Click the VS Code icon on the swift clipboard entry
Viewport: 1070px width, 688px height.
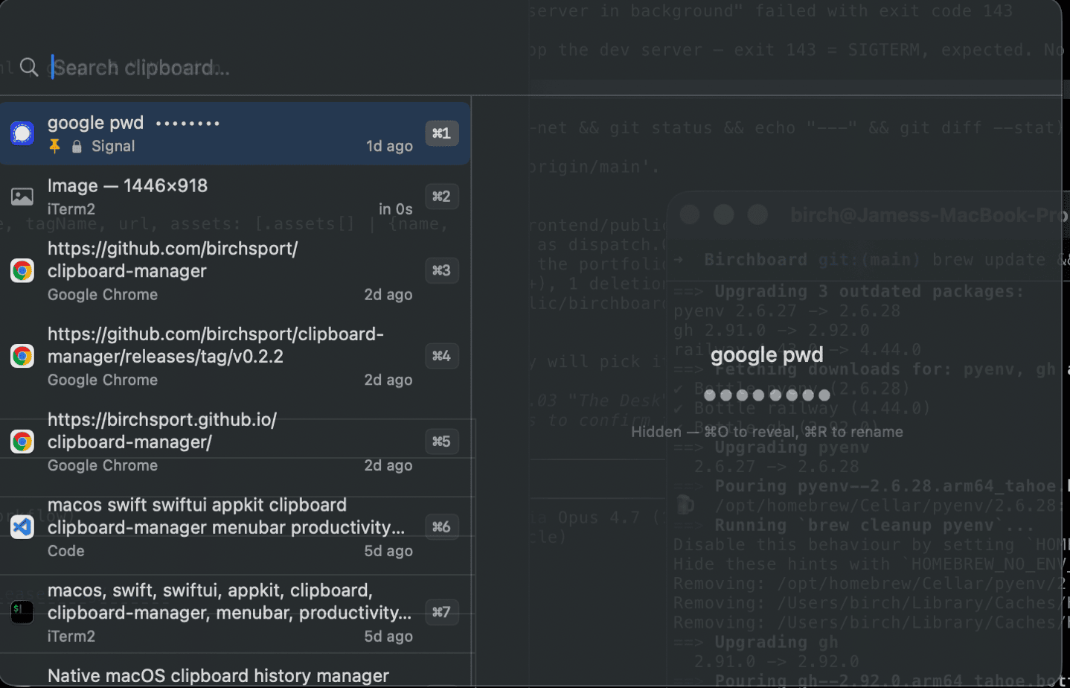[x=22, y=526]
